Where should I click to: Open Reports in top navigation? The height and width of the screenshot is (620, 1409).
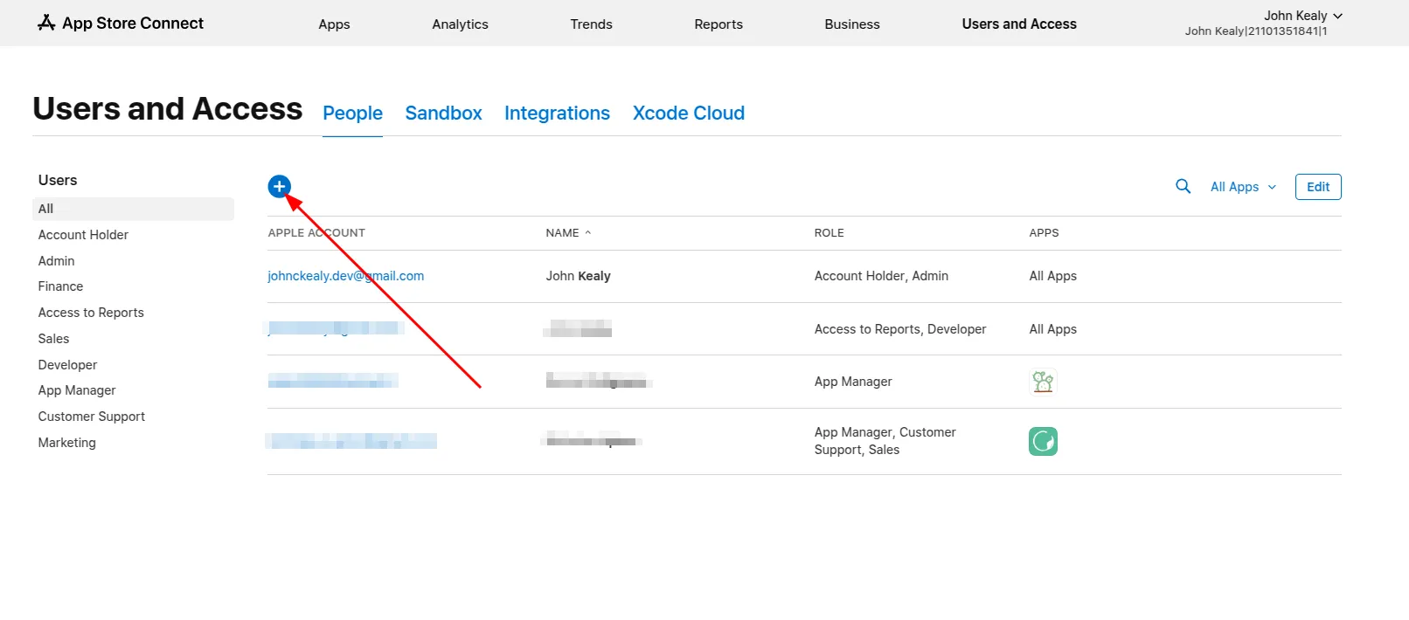coord(718,24)
